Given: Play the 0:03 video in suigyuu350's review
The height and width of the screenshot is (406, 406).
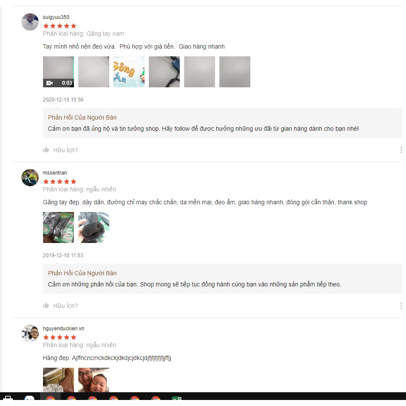Looking at the screenshot, I should pos(58,72).
